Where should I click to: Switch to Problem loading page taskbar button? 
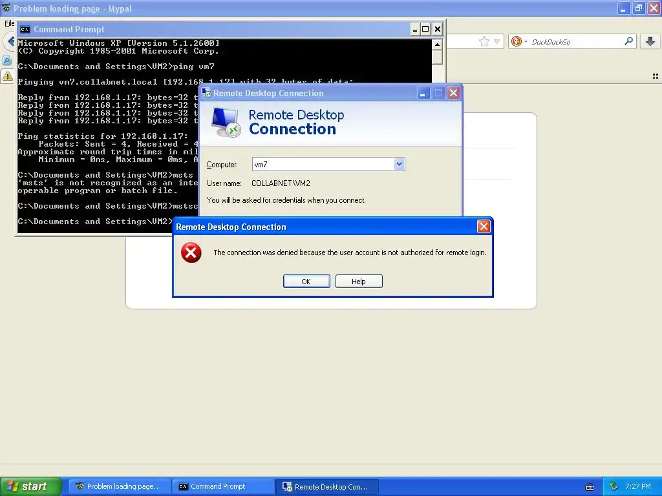120,486
